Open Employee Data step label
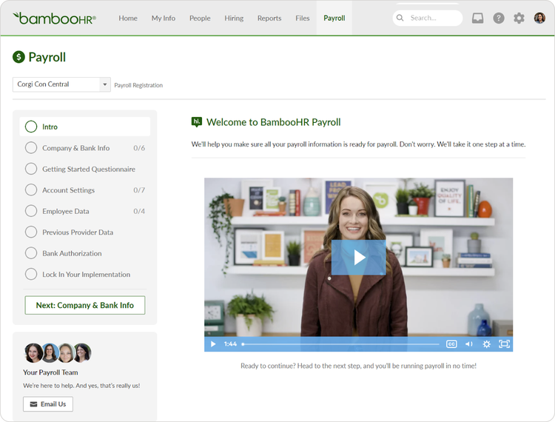The width and height of the screenshot is (555, 422). click(x=66, y=211)
